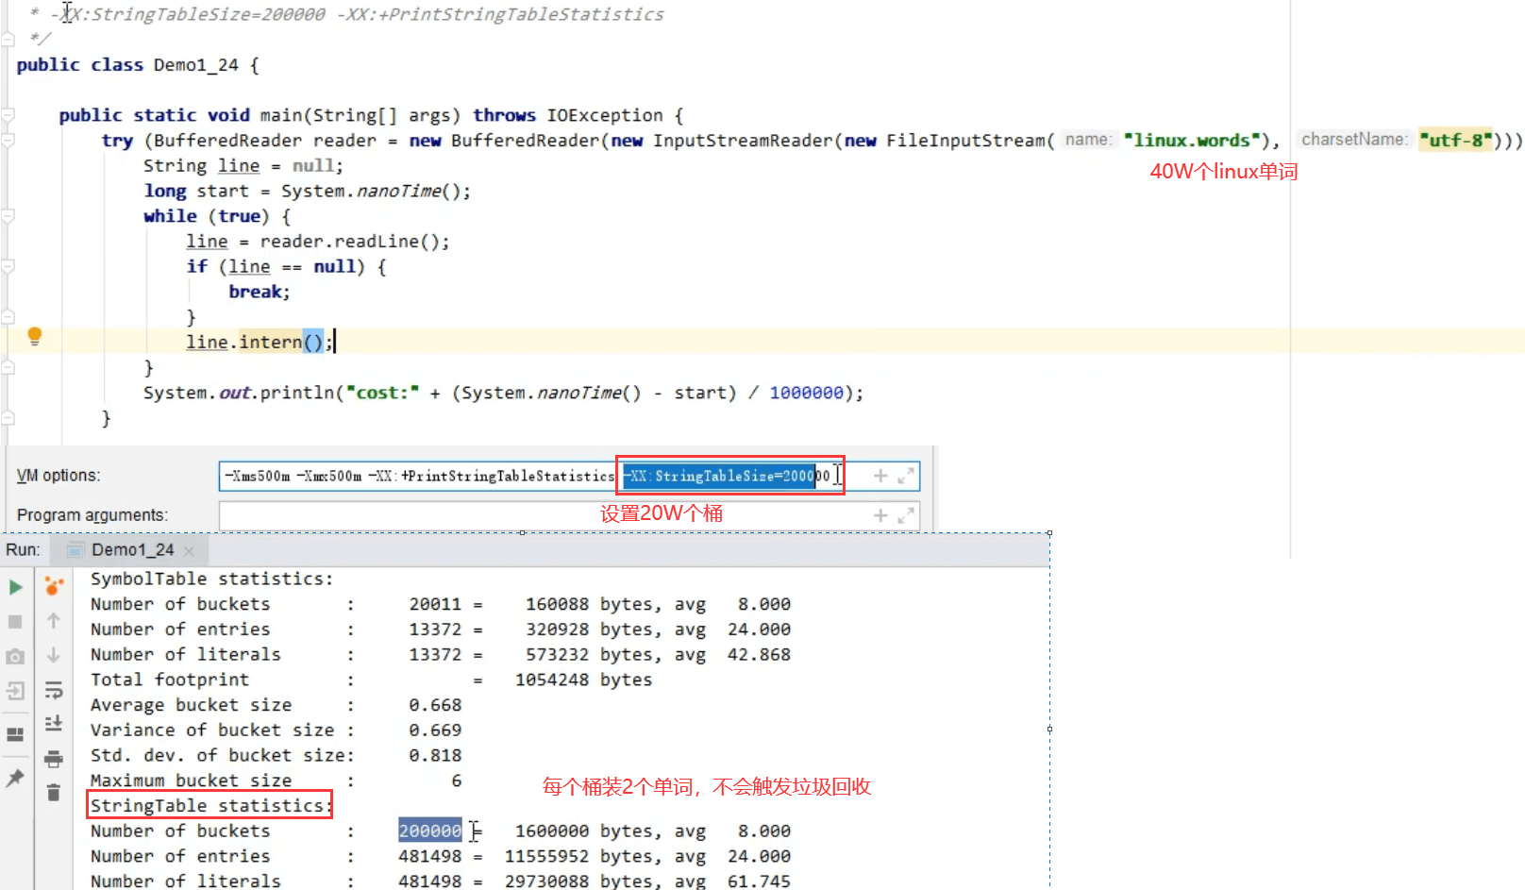Image resolution: width=1525 pixels, height=890 pixels.
Task: Click the "utf-8" string literal
Action: pos(1456,140)
